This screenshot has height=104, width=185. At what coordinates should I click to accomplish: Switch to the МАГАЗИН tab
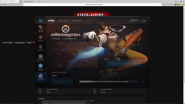click(x=63, y=21)
